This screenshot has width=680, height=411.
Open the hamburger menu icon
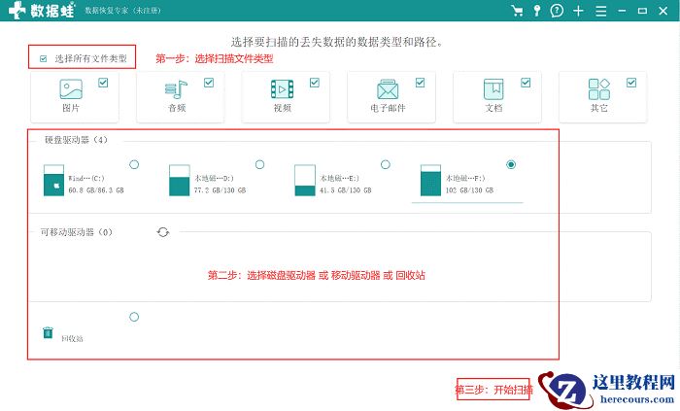600,11
